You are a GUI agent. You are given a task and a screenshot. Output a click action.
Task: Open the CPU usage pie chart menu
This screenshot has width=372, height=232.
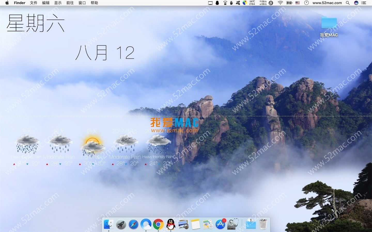(x=244, y=3)
